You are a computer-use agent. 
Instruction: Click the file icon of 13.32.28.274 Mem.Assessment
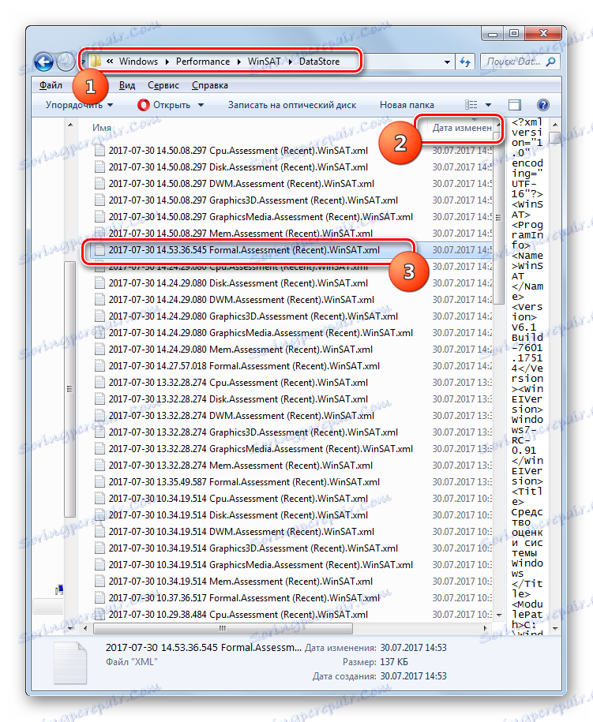point(99,466)
